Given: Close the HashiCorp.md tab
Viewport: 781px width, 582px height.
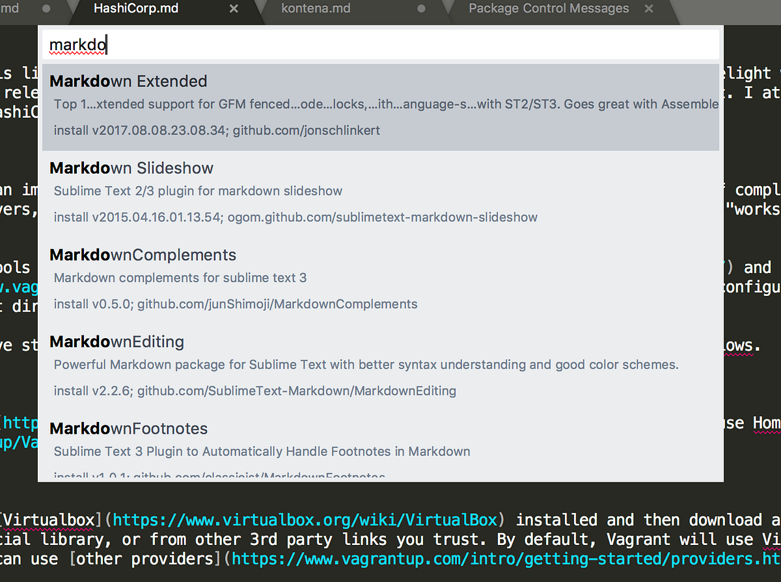Looking at the screenshot, I should coord(233,8).
